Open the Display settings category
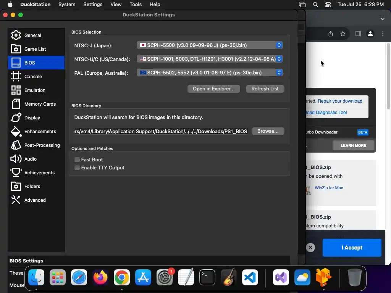This screenshot has width=391, height=293. pos(36,118)
